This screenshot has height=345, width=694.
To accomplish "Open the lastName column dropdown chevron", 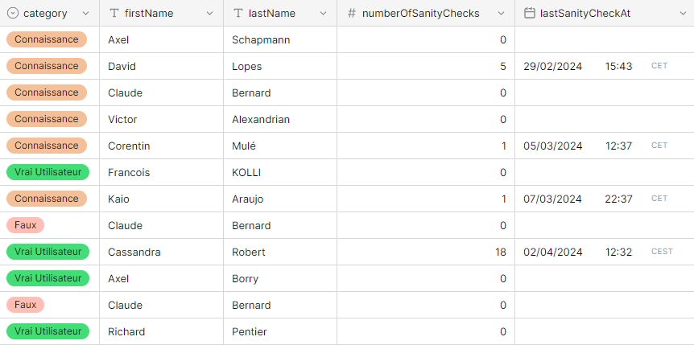I will pyautogui.click(x=323, y=13).
